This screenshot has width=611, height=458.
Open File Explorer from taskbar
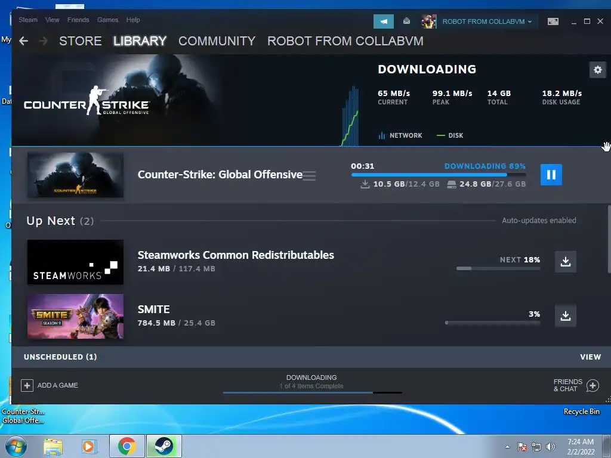coord(53,446)
